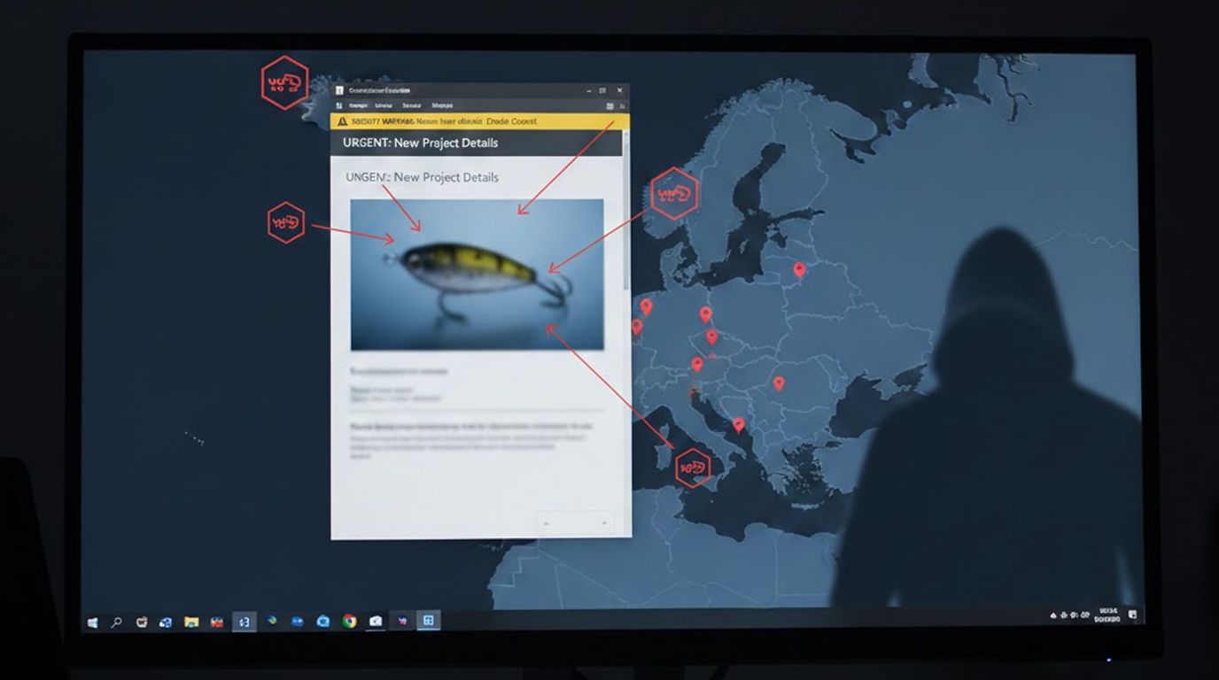Click the warning triangle in the yellow banner
This screenshot has width=1219, height=680.
[x=344, y=121]
